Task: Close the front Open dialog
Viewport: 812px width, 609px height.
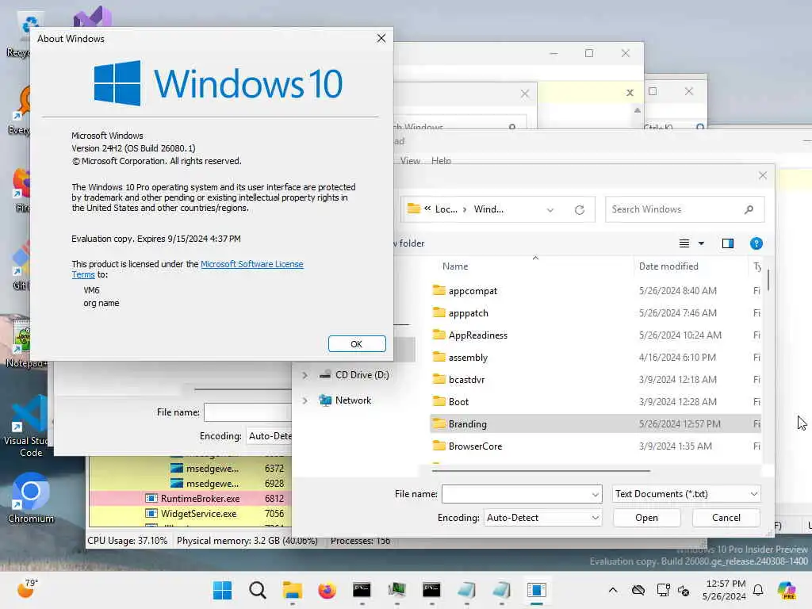Action: [x=762, y=175]
